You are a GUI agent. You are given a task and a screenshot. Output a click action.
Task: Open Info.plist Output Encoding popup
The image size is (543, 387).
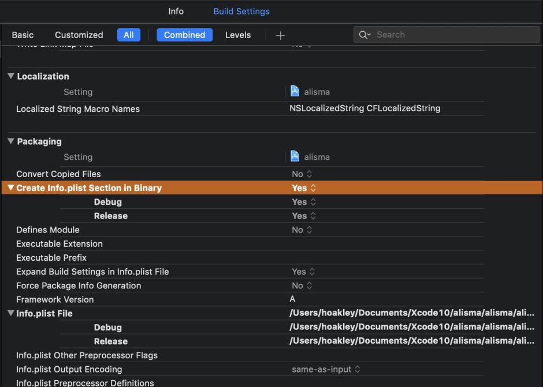click(x=326, y=370)
